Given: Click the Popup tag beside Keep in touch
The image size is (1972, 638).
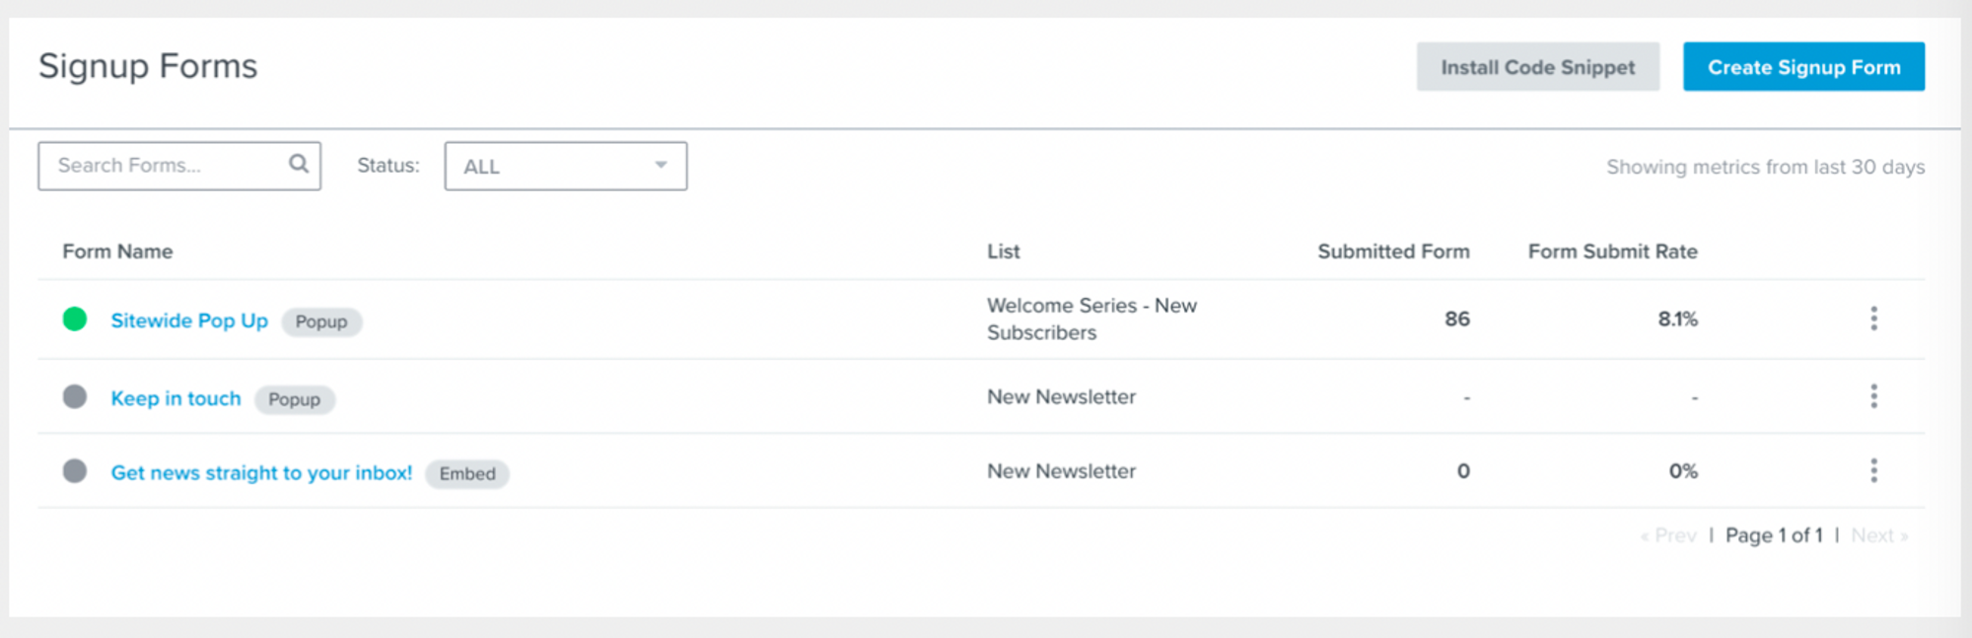Looking at the screenshot, I should pyautogui.click(x=294, y=399).
